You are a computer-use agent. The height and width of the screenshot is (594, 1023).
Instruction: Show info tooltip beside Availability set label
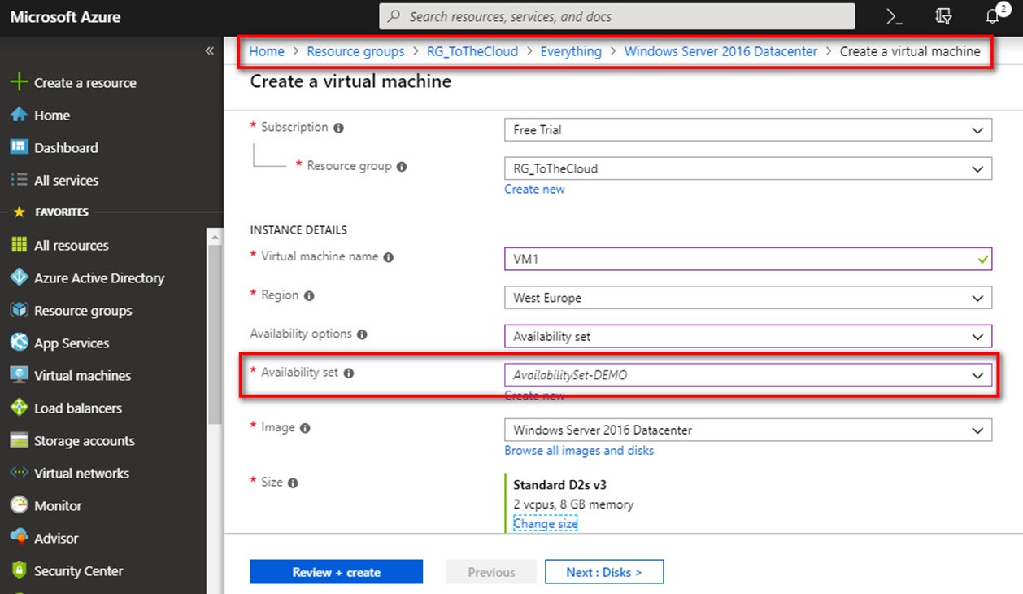coord(349,373)
